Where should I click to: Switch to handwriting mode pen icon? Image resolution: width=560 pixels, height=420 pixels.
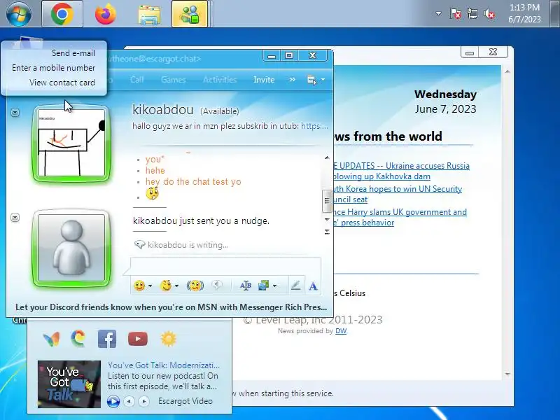coord(295,286)
